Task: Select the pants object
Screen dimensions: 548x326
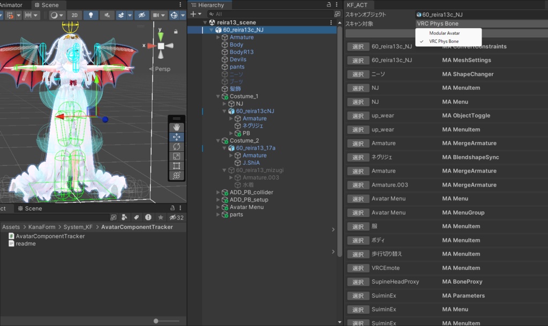Action: 237,67
